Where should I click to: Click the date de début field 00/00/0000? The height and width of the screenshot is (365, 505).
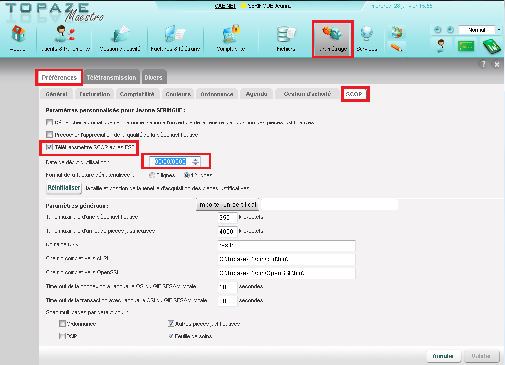[170, 162]
